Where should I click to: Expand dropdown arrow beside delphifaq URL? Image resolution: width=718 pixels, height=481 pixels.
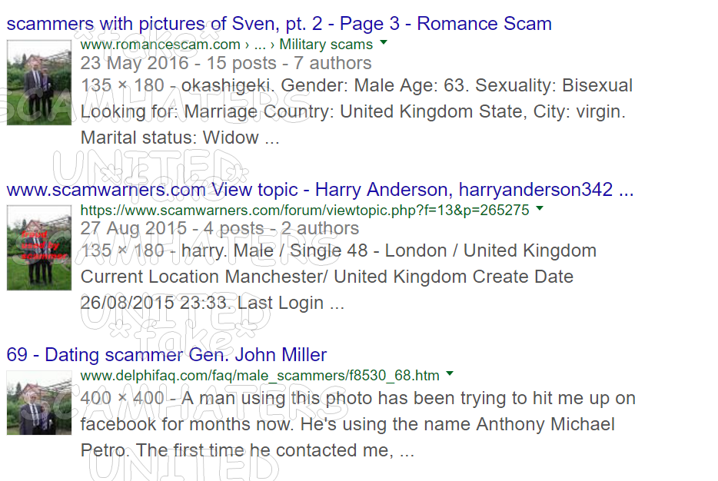pos(450,374)
